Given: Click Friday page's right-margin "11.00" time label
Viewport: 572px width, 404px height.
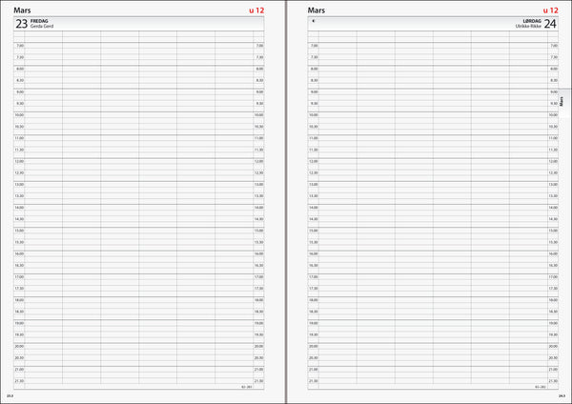Looking at the screenshot, I should tap(258, 138).
